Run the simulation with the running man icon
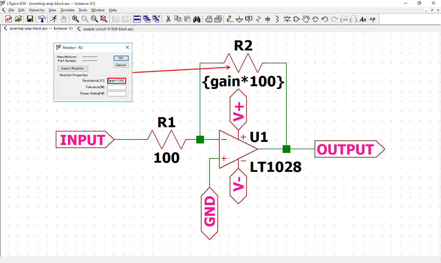Screen dimensions: 441x263 pos(54,19)
